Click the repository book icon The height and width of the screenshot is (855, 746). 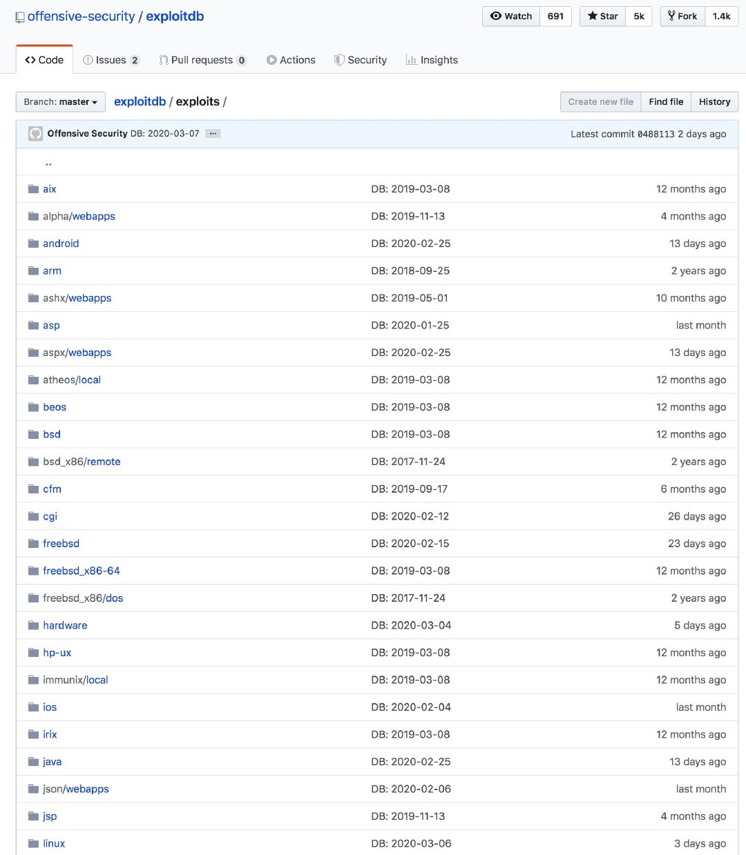pos(20,17)
